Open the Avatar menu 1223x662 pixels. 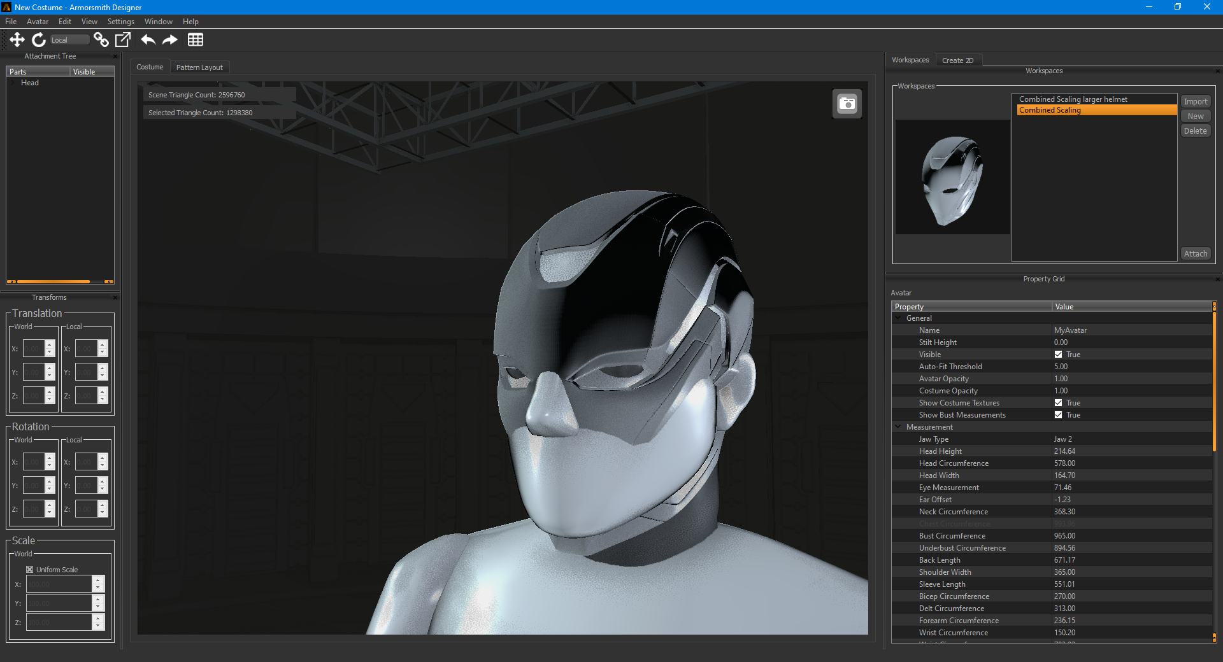38,22
